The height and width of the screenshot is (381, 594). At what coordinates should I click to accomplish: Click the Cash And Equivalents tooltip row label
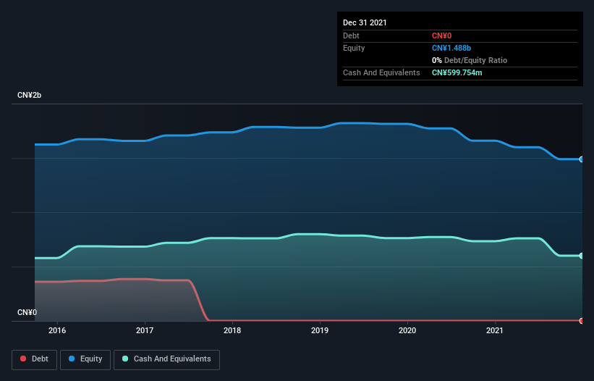coord(381,72)
